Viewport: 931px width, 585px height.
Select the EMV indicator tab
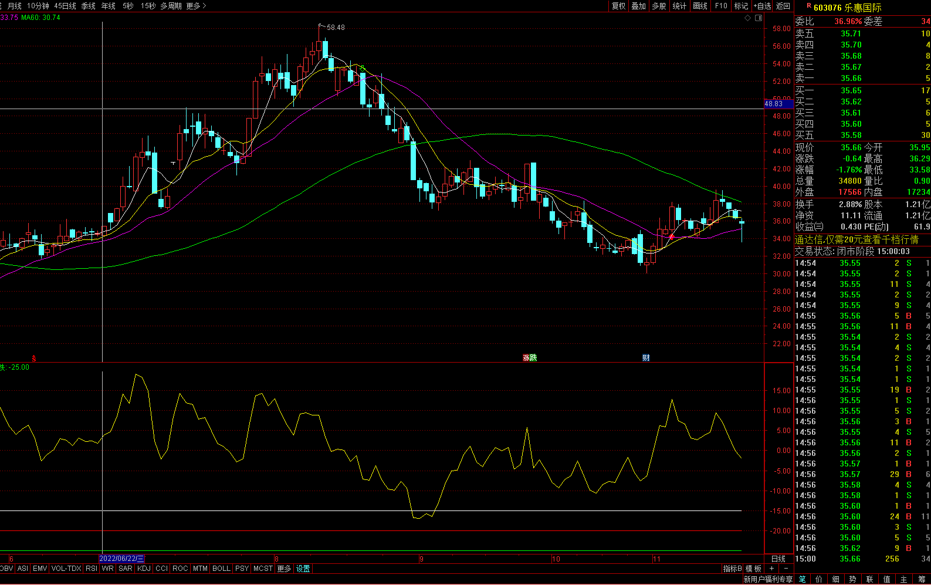pyautogui.click(x=40, y=569)
